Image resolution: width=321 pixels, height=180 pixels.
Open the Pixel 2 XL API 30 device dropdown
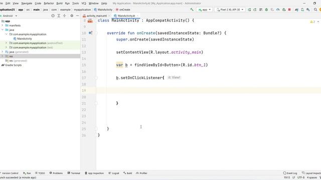[x=230, y=9]
